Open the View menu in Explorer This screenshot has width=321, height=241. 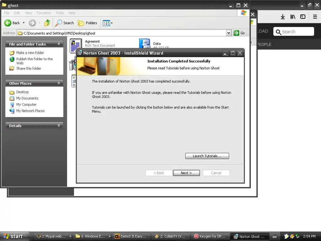click(x=28, y=13)
